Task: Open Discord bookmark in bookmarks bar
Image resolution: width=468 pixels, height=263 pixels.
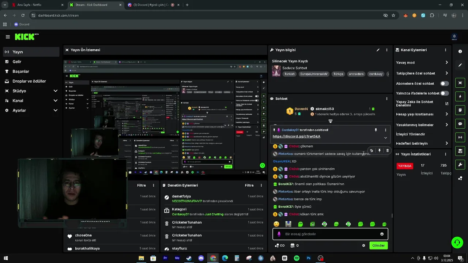Action: (x=22, y=24)
